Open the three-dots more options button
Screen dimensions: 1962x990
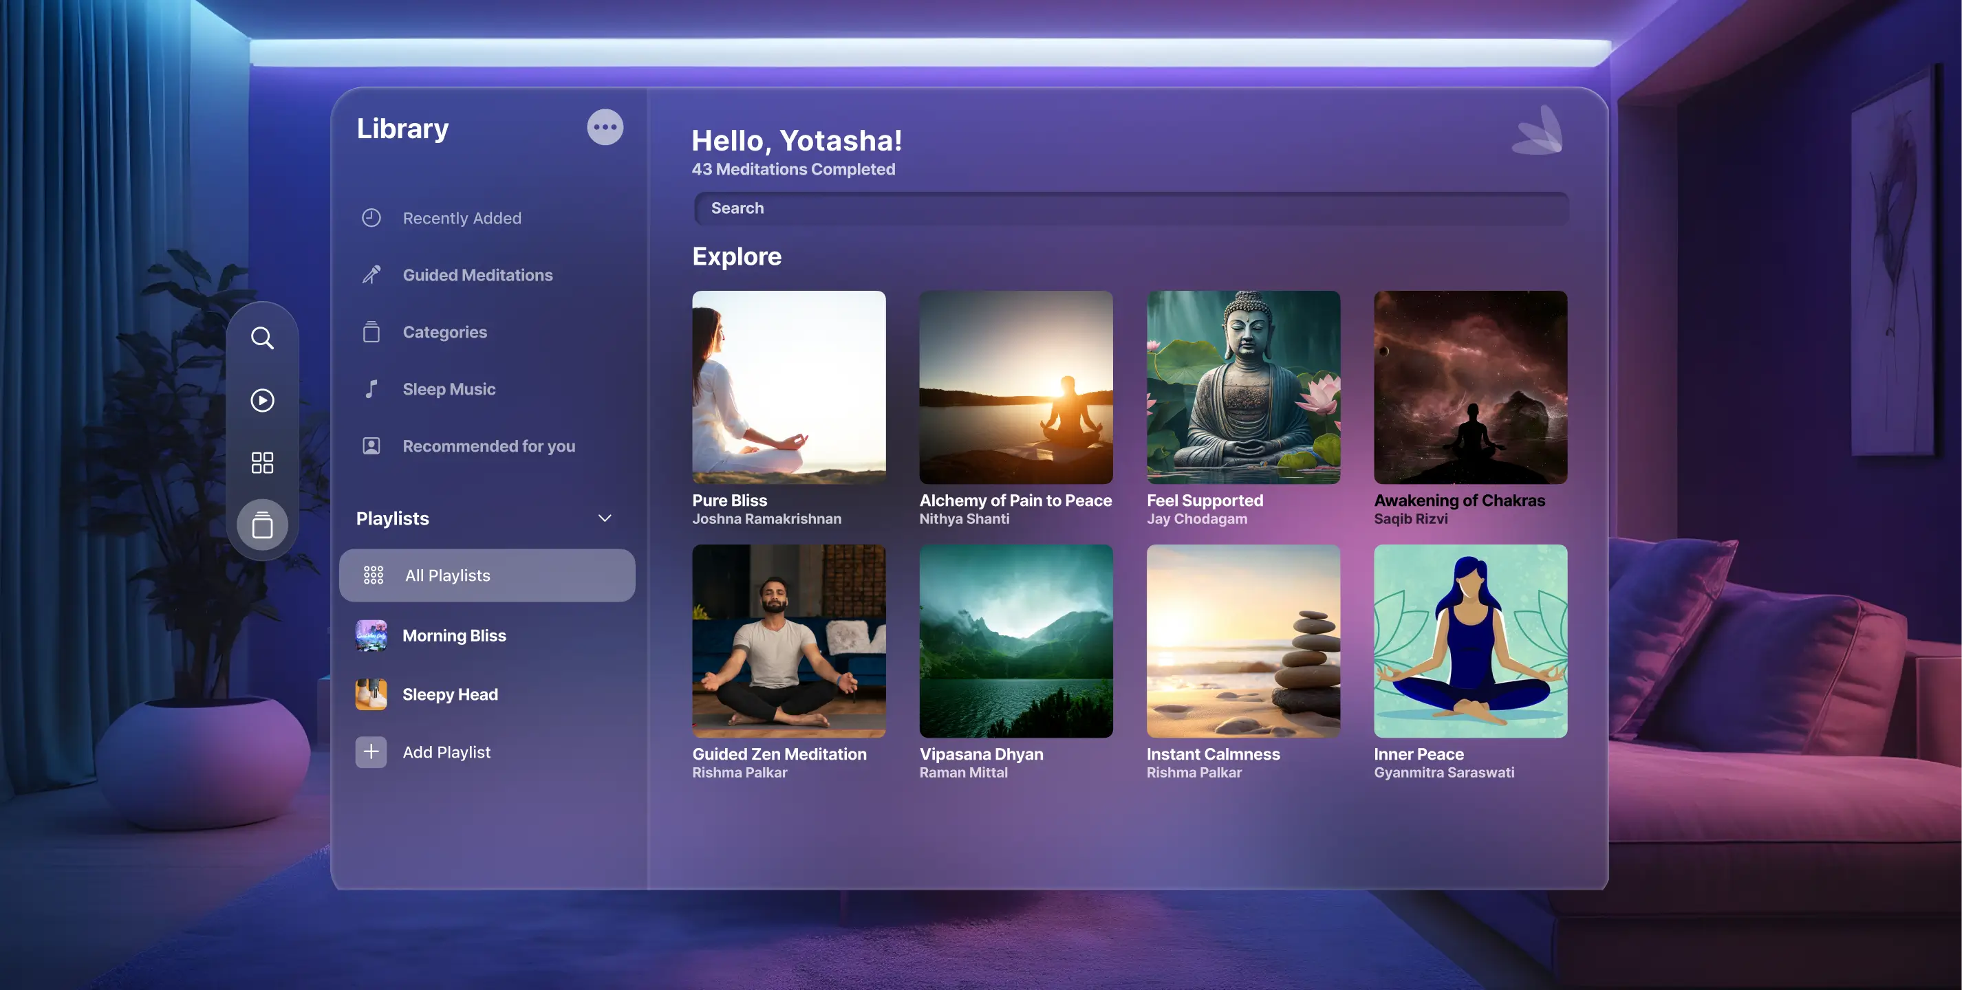[605, 127]
